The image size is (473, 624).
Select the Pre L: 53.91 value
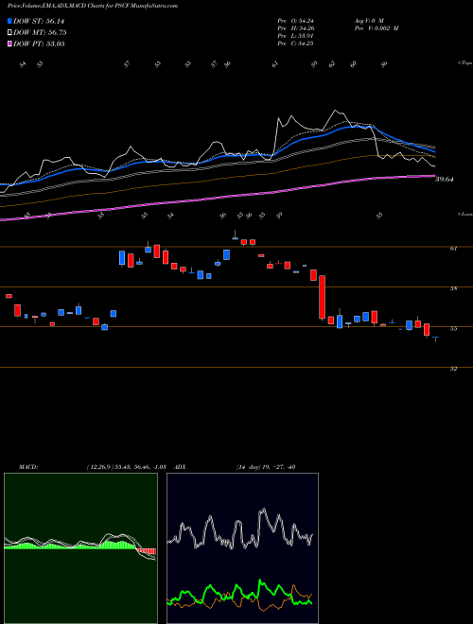tap(295, 36)
